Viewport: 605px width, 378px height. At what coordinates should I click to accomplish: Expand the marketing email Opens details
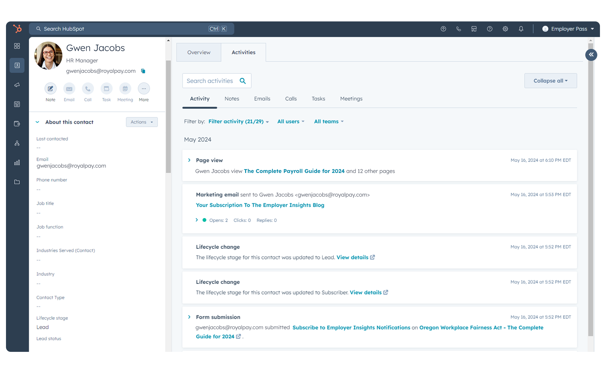click(x=197, y=220)
